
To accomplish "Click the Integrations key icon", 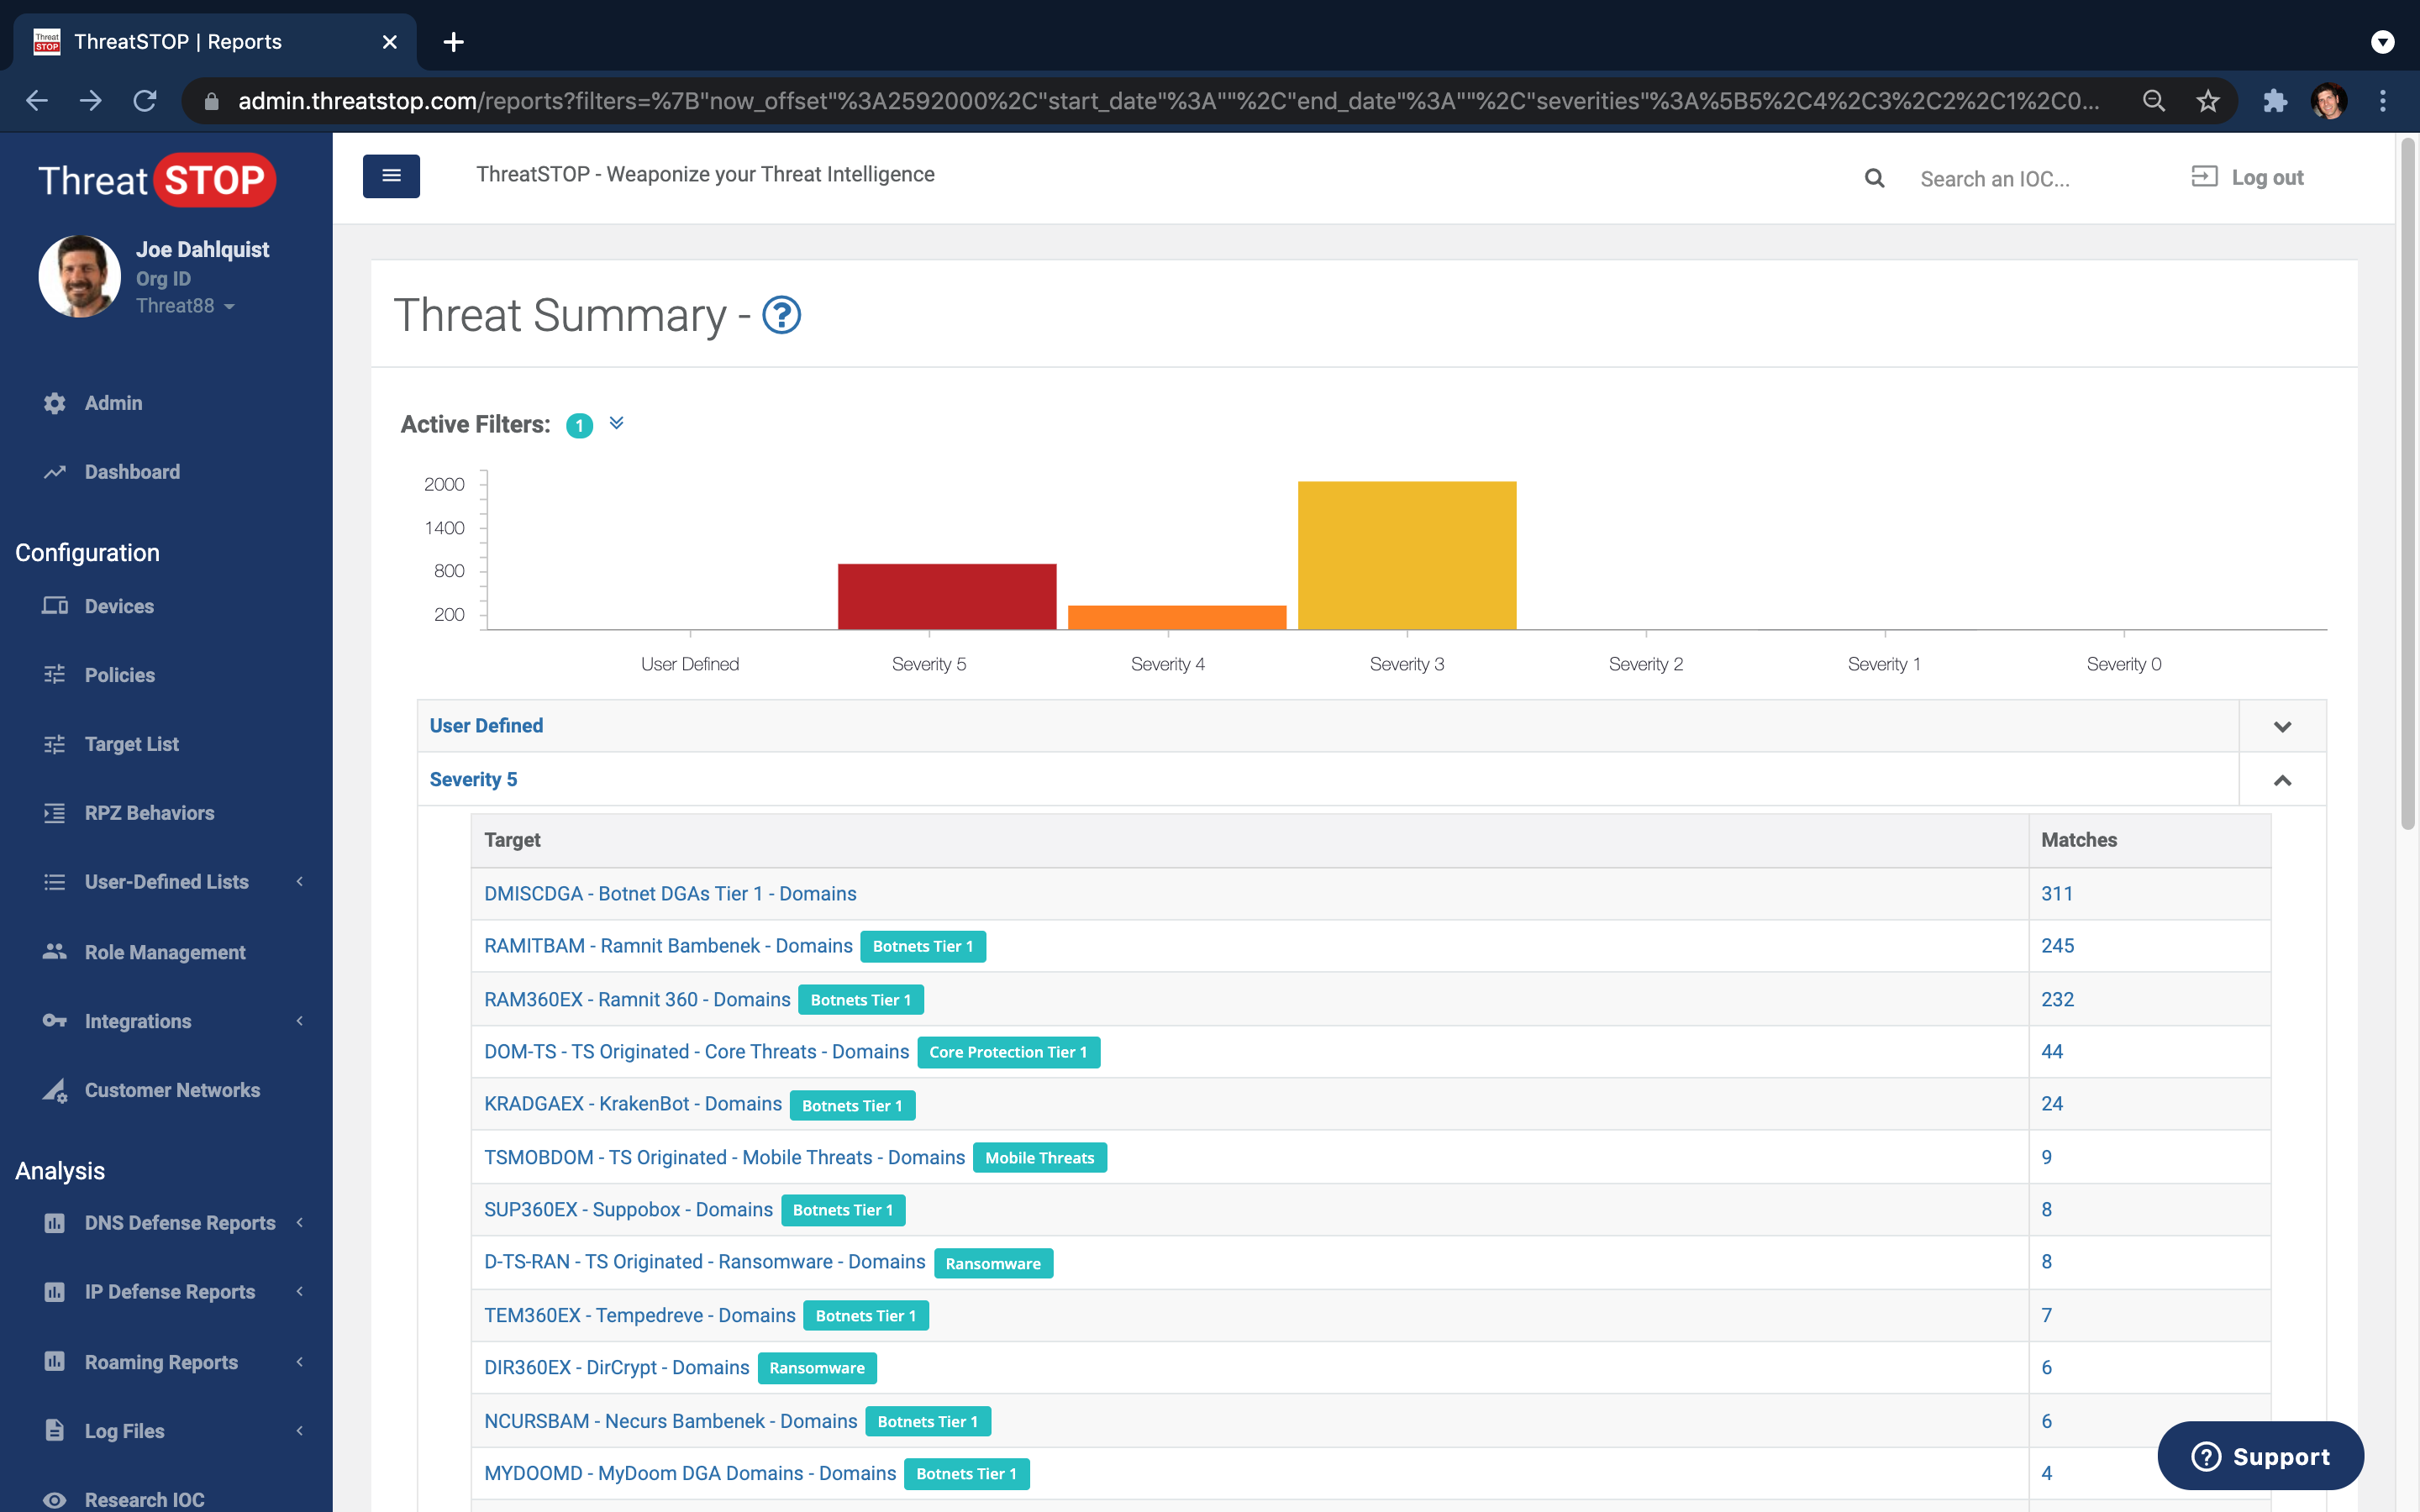I will 55,1021.
